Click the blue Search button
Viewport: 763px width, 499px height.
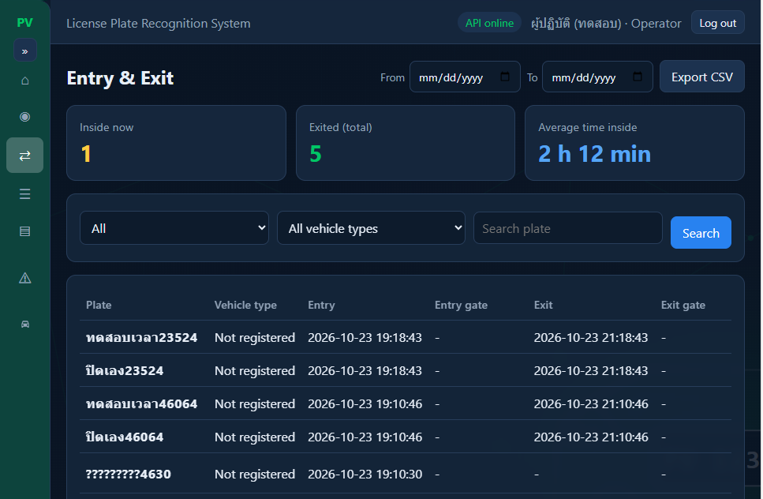click(x=701, y=233)
